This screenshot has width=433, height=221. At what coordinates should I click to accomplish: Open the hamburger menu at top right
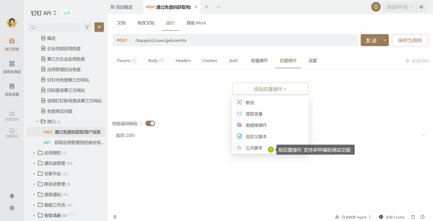pyautogui.click(x=421, y=7)
